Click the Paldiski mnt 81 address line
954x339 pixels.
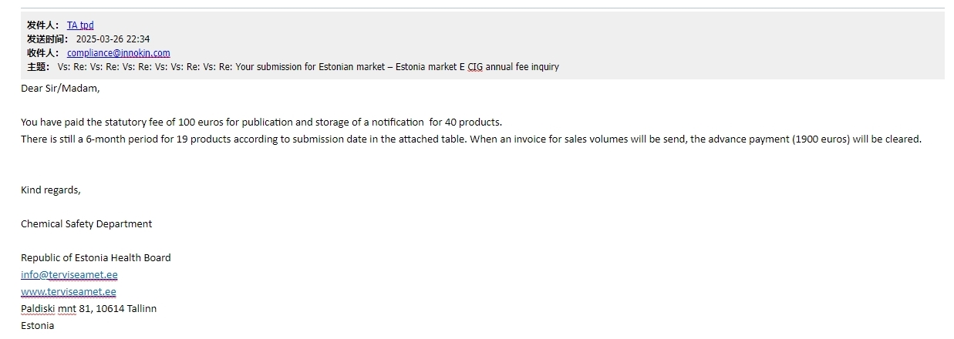pyautogui.click(x=89, y=308)
